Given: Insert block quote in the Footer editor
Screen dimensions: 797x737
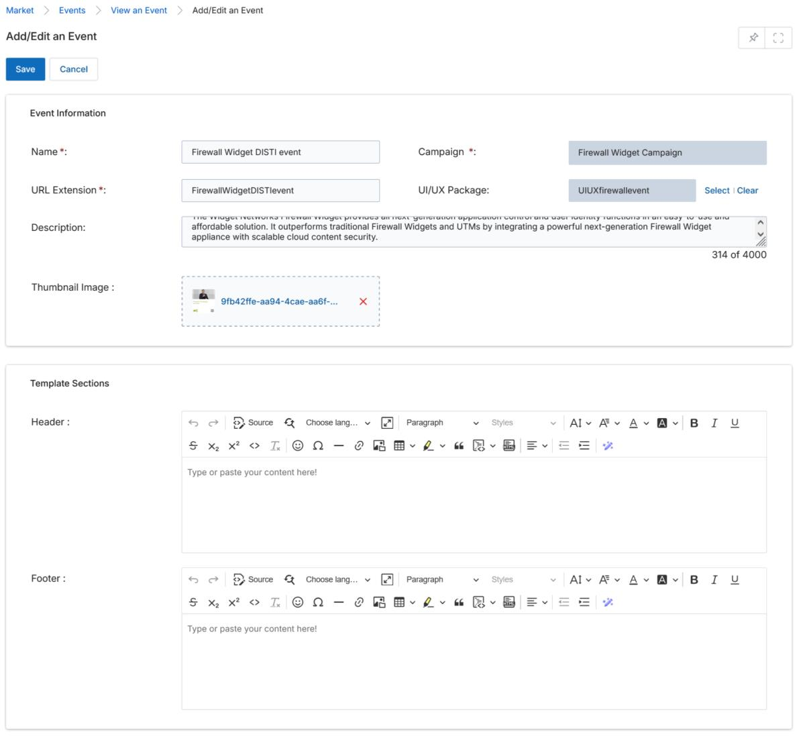Looking at the screenshot, I should (458, 603).
